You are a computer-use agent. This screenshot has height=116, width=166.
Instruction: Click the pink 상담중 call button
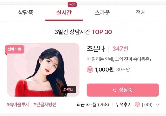click(x=123, y=90)
